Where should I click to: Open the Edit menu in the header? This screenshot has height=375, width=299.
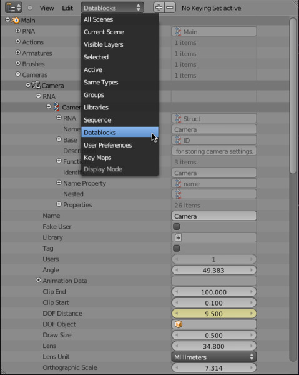click(x=67, y=8)
